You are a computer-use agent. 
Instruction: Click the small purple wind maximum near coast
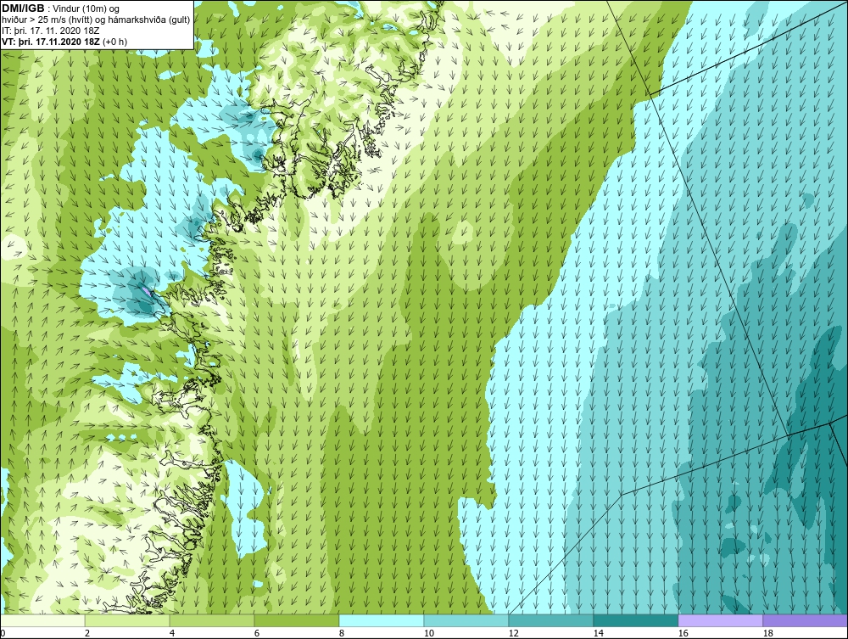point(147,291)
